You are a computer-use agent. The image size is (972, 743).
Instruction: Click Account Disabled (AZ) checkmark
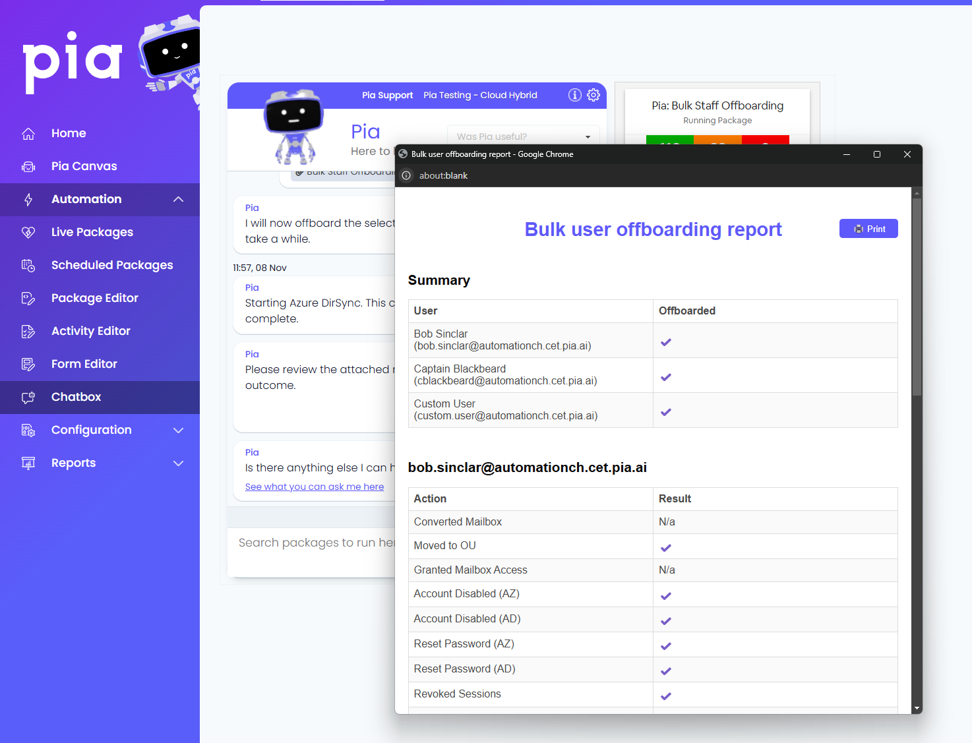coord(666,596)
